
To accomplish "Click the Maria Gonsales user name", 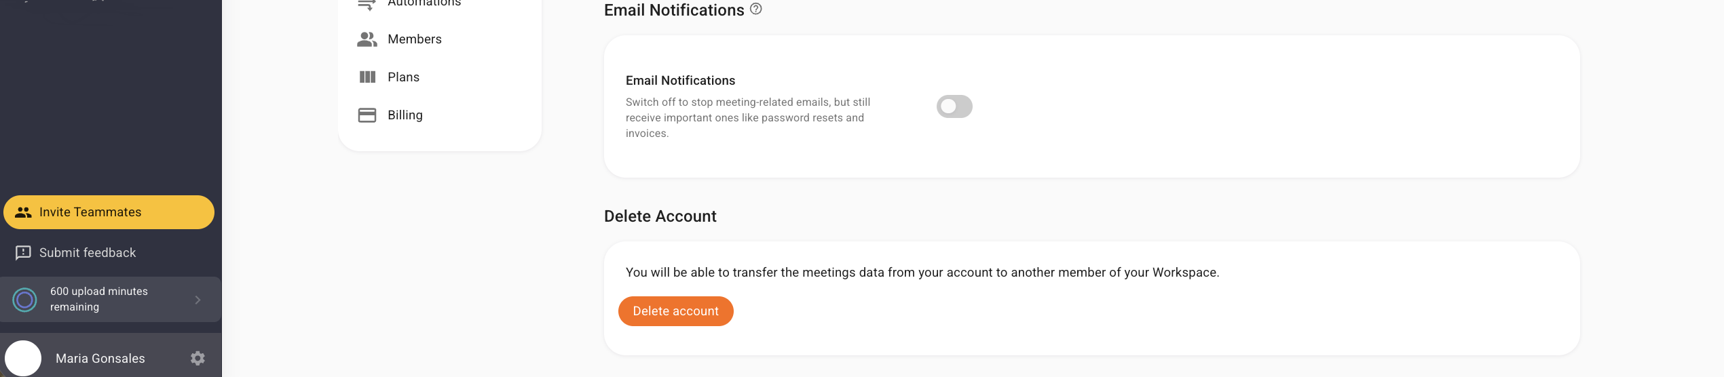I will point(100,358).
